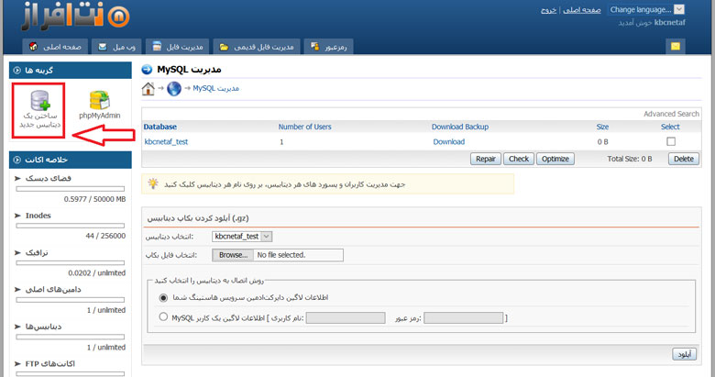This screenshot has height=377, width=715.
Task: Expand the ترافیک arrow
Action: [17, 252]
